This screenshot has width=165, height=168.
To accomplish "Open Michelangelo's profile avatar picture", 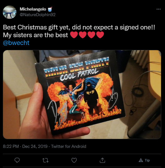I will pyautogui.click(x=10, y=12).
